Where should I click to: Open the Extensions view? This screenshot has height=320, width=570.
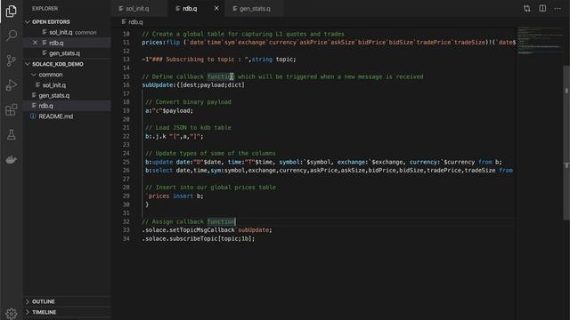point(12,109)
